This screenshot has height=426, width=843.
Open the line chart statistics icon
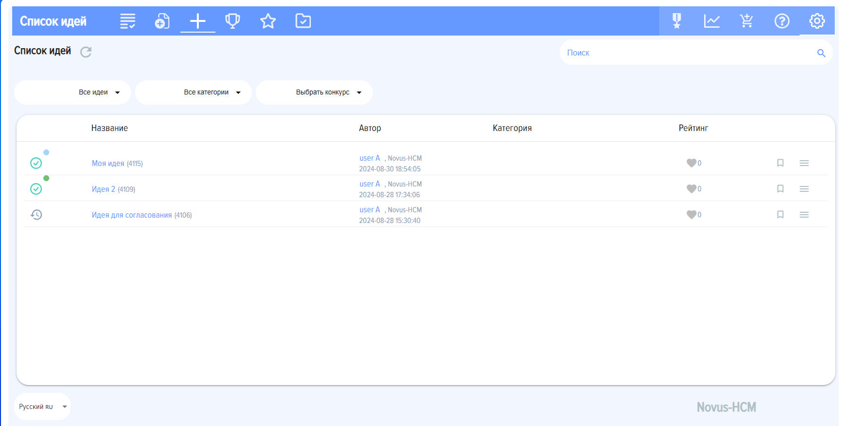tap(711, 21)
